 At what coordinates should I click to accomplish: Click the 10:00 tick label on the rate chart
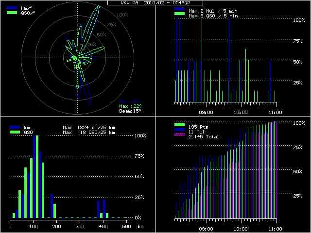[x=241, y=112]
